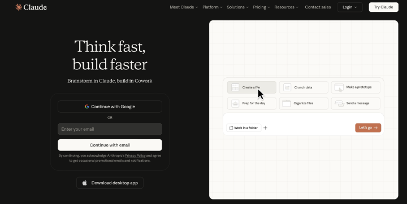Click the Let's go button
This screenshot has width=407, height=204.
point(368,127)
